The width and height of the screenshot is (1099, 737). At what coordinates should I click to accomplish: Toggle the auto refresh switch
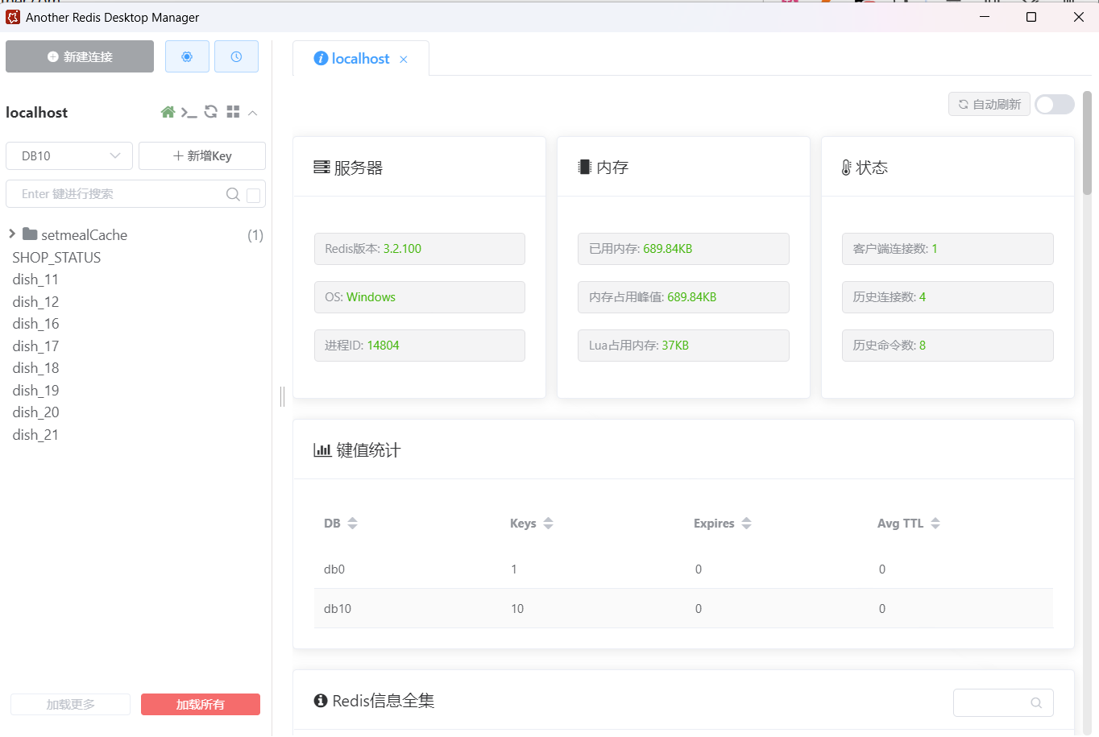[x=1055, y=104]
